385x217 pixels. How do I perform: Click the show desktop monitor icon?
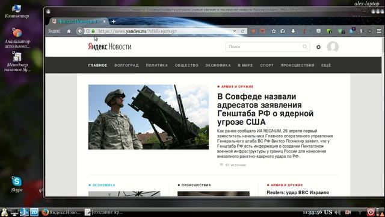(x=14, y=212)
